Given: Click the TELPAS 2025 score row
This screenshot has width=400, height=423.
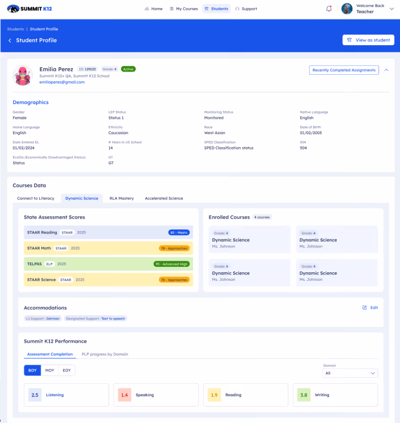Looking at the screenshot, I should point(108,264).
